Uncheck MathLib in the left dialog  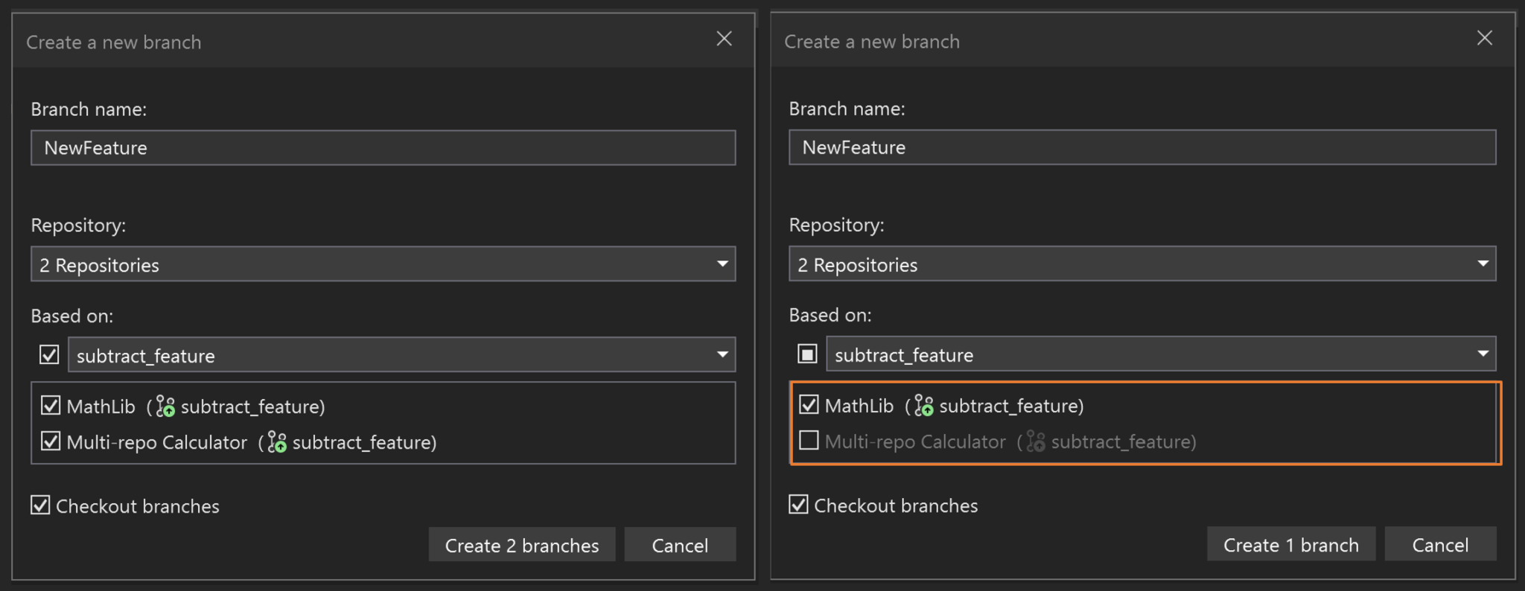(x=51, y=406)
